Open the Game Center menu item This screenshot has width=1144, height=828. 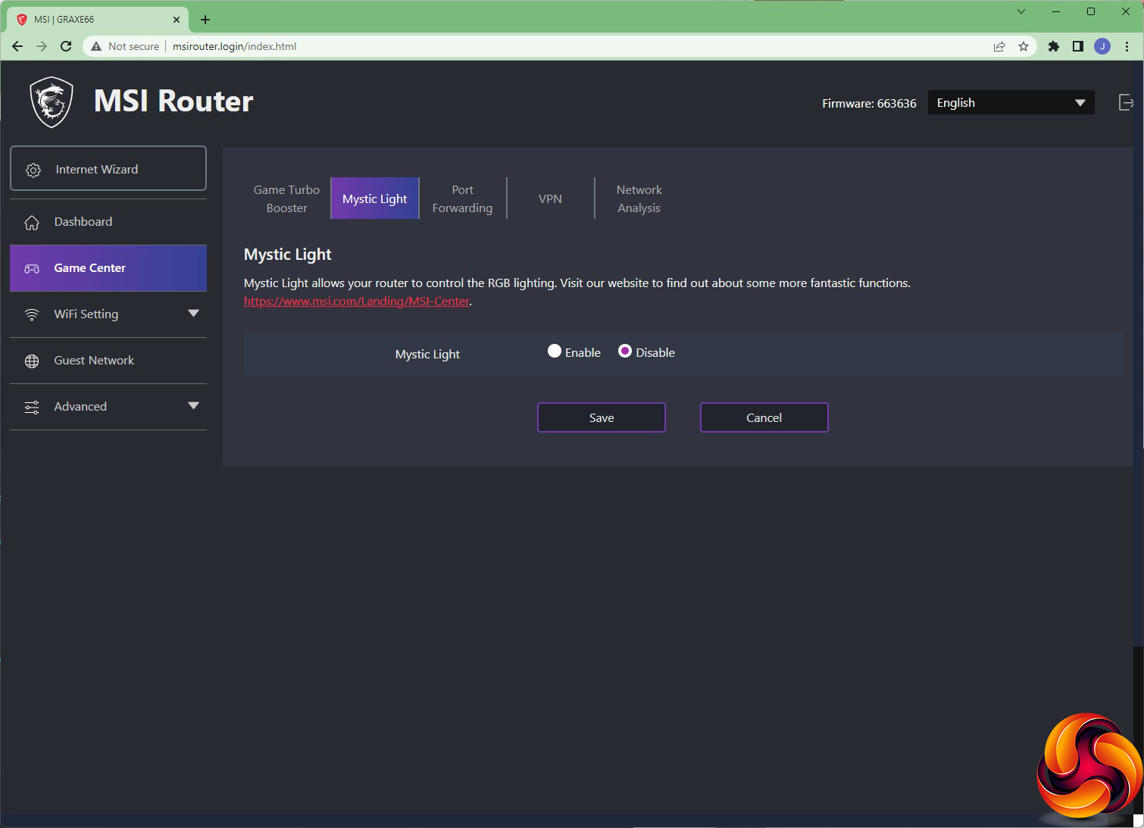pyautogui.click(x=108, y=268)
